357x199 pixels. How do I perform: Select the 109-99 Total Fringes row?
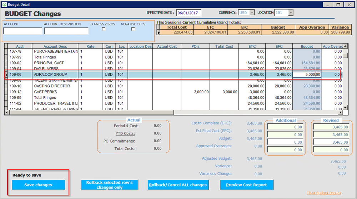[174, 98]
